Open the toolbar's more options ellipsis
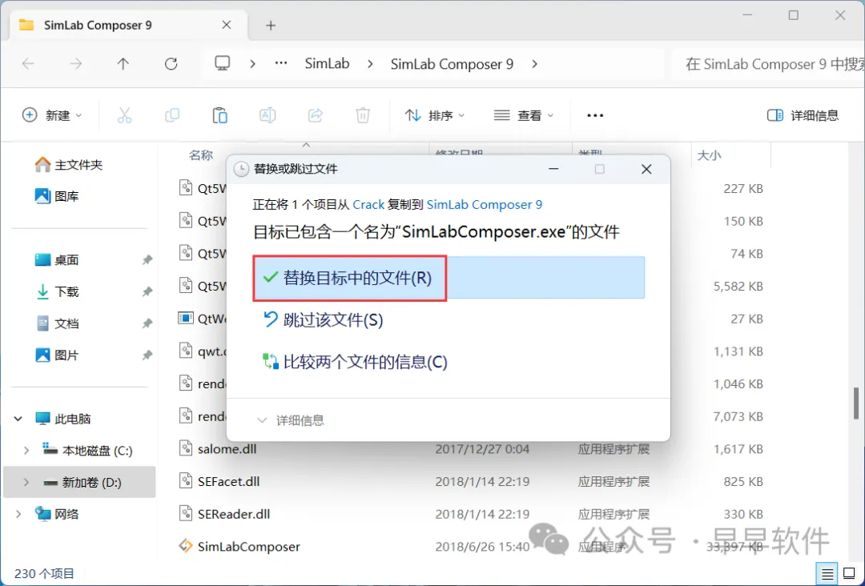865x586 pixels. click(x=595, y=115)
